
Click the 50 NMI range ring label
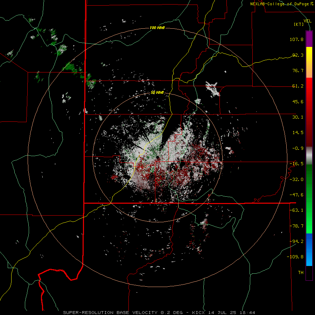[157, 93]
